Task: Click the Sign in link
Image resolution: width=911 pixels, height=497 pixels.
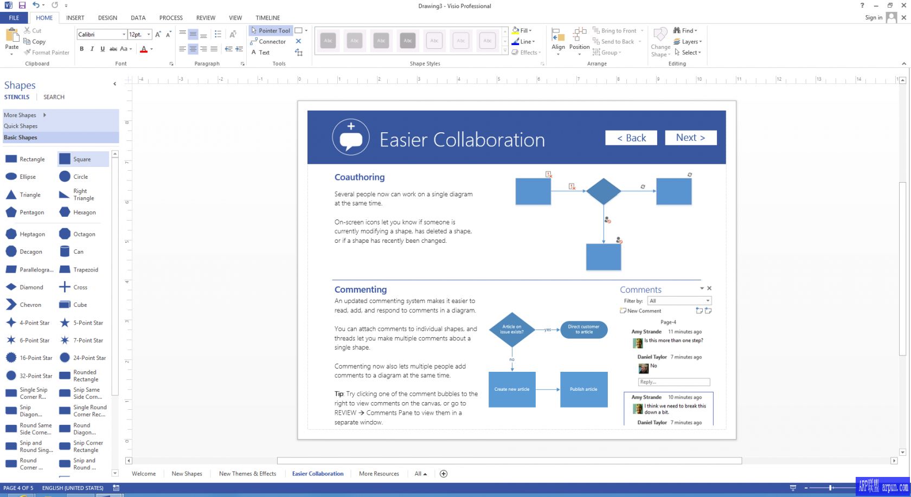Action: [x=873, y=17]
